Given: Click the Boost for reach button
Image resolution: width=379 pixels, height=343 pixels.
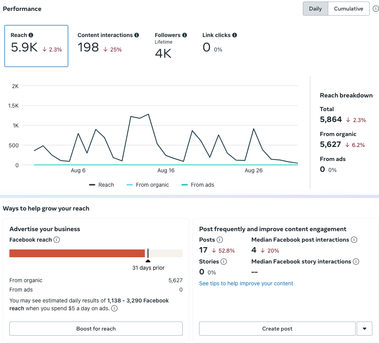Looking at the screenshot, I should (96, 329).
